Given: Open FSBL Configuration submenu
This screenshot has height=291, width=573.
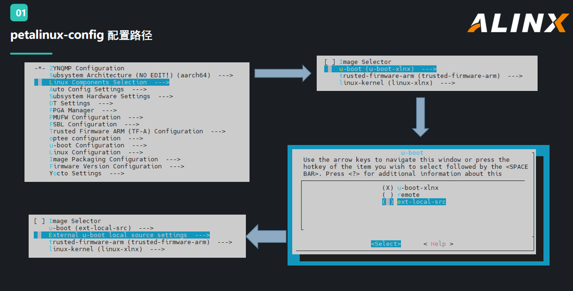Looking at the screenshot, I should click(x=94, y=124).
